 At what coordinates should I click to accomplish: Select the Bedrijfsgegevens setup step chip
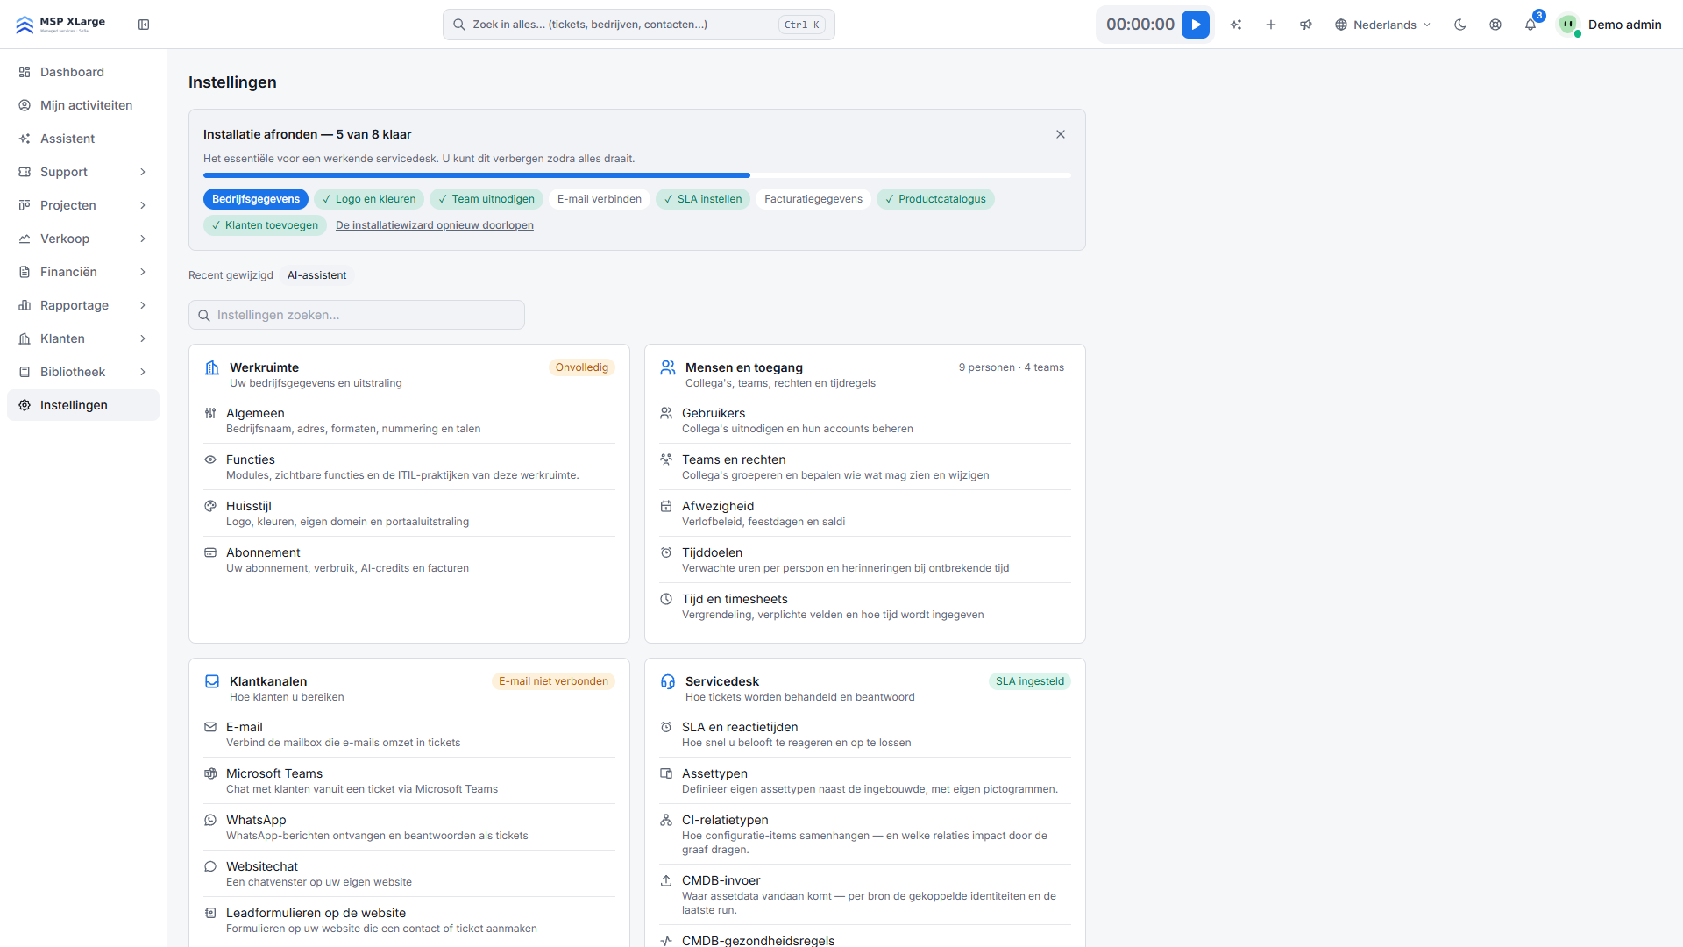point(256,199)
